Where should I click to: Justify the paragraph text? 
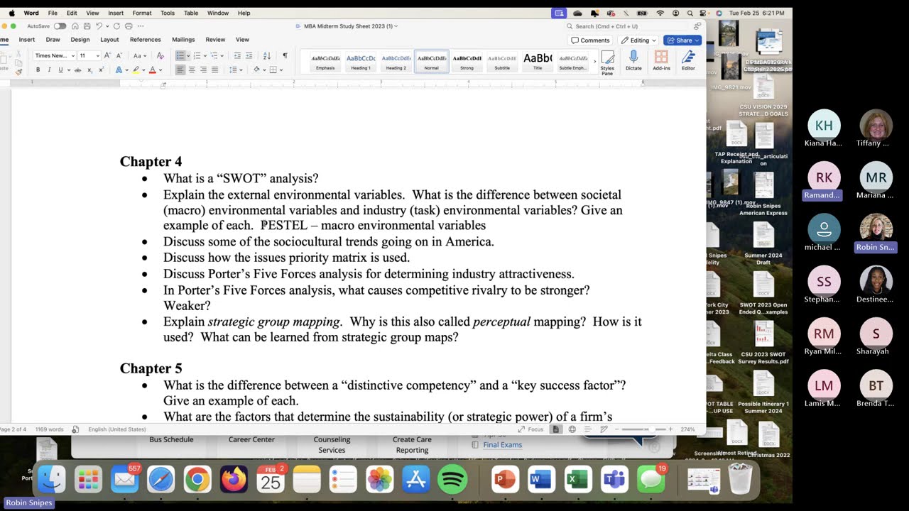point(214,70)
